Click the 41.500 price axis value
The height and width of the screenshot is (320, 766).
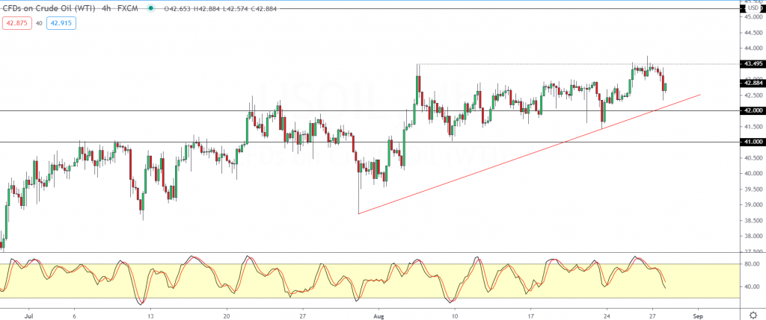coord(753,127)
